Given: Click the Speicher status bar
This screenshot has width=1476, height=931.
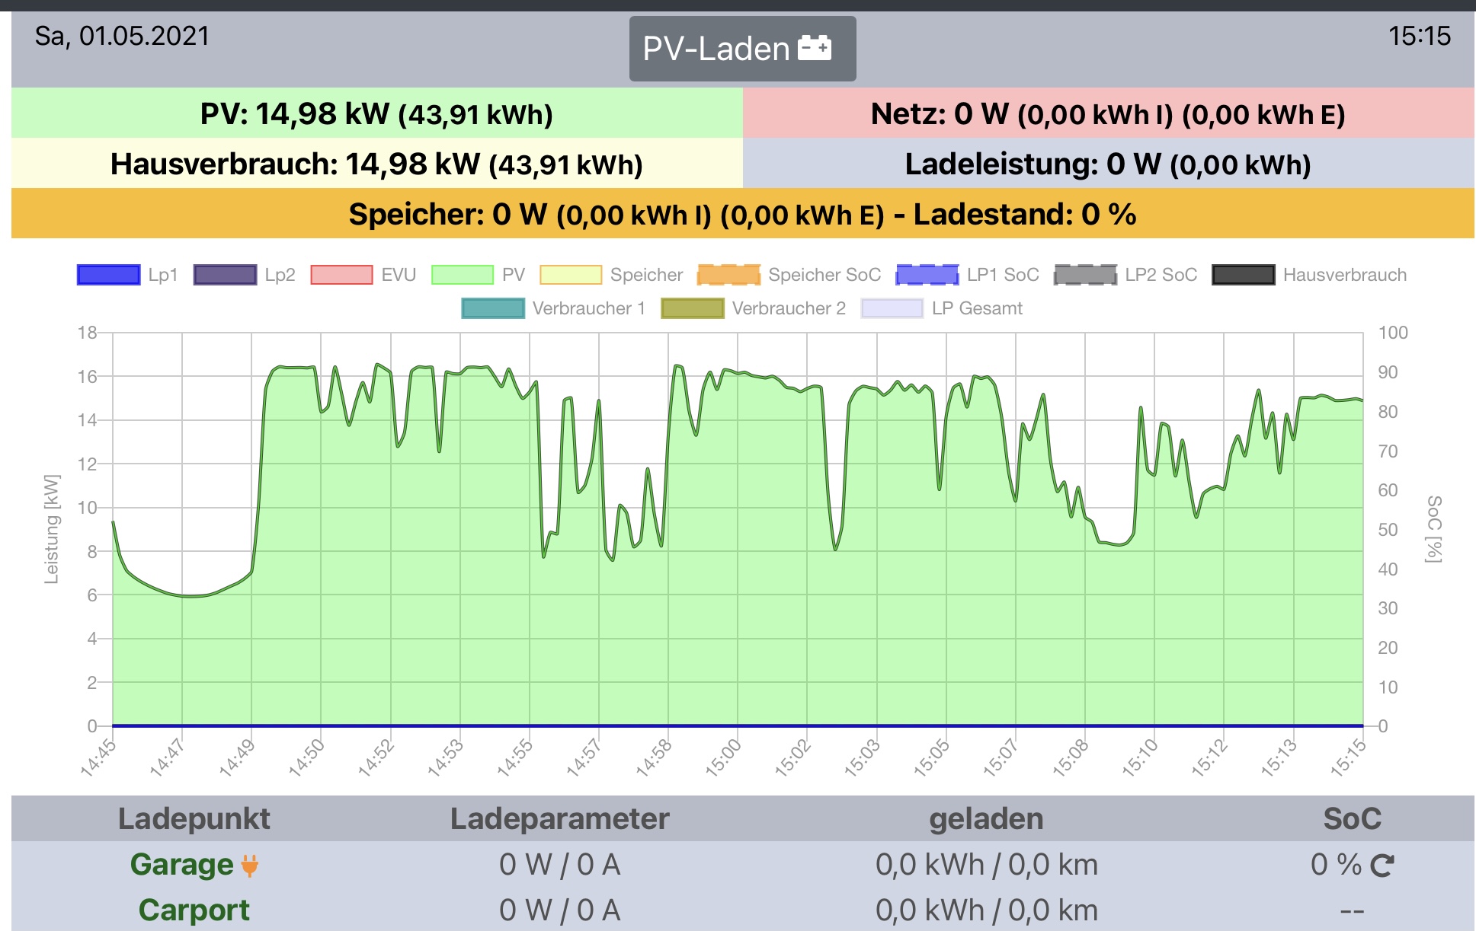Looking at the screenshot, I should click(x=742, y=215).
